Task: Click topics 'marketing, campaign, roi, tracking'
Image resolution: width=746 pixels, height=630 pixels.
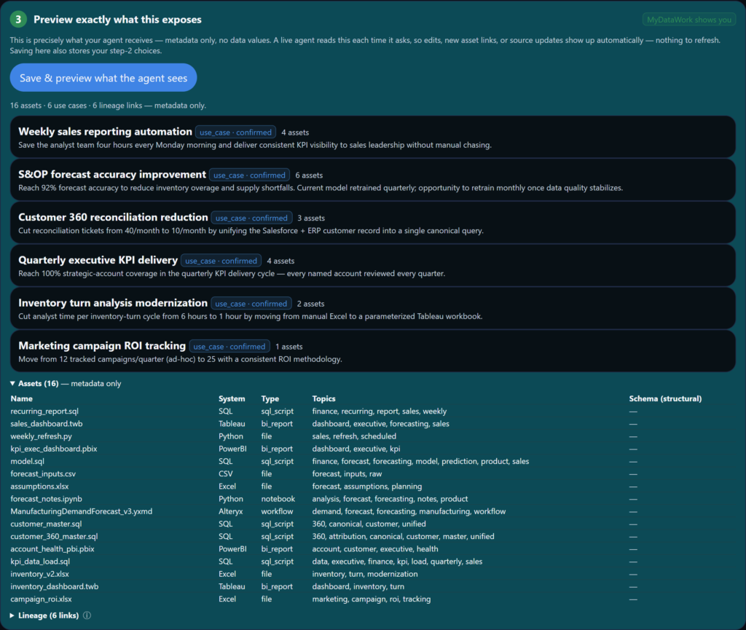Action: click(372, 599)
